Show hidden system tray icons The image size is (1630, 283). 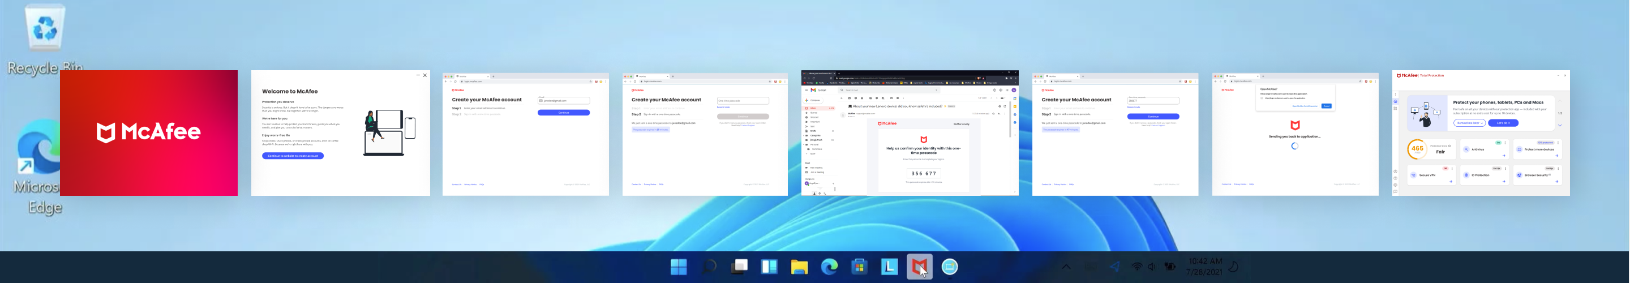[x=1066, y=267]
